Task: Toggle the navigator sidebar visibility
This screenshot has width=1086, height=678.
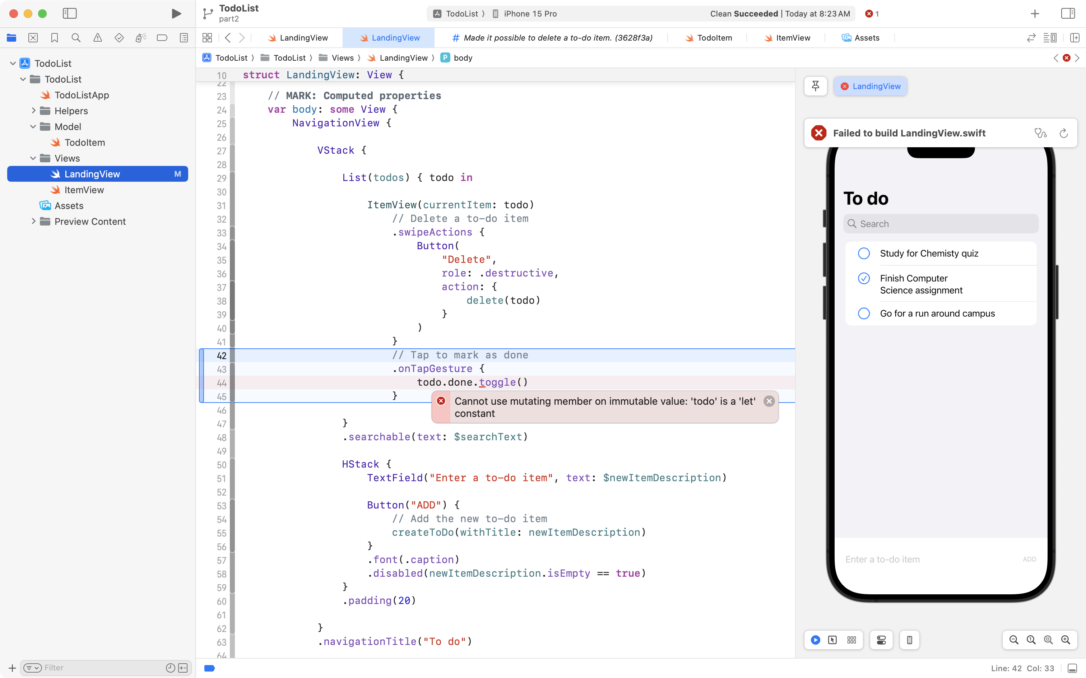Action: 70,13
